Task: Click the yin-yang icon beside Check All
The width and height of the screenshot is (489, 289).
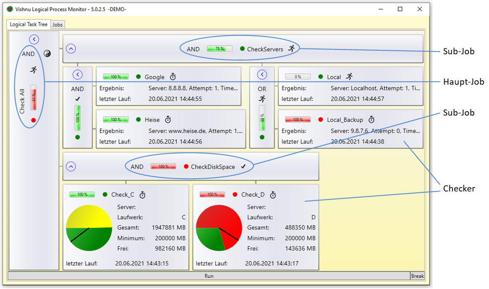Action: (x=48, y=54)
